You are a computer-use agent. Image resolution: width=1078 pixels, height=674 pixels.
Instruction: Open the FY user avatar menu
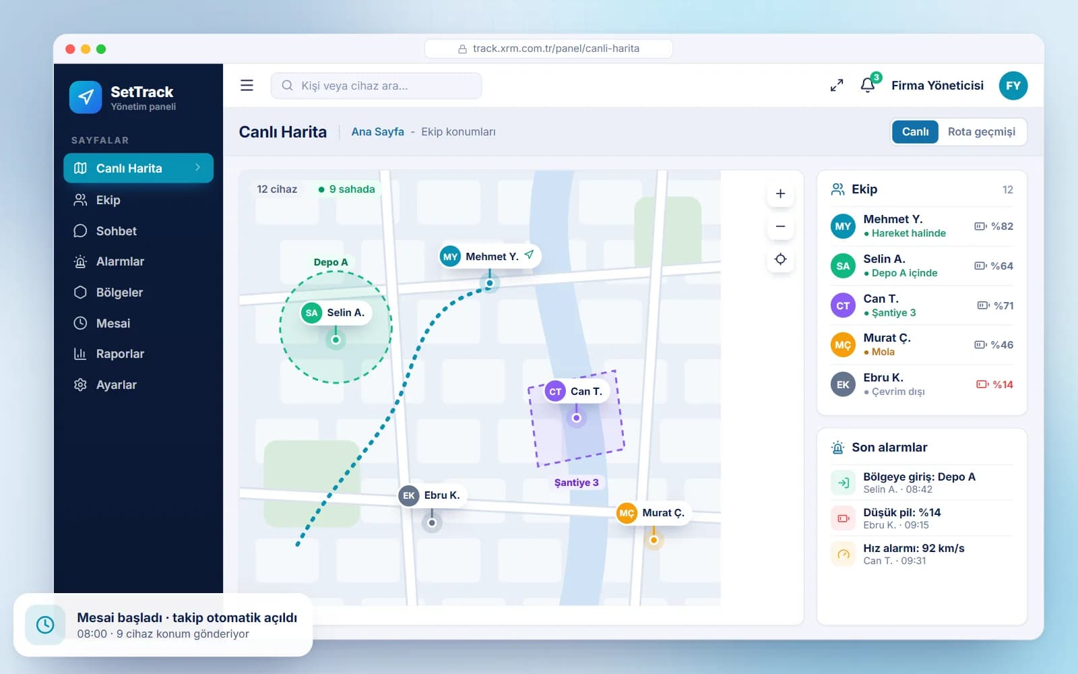(x=1013, y=86)
